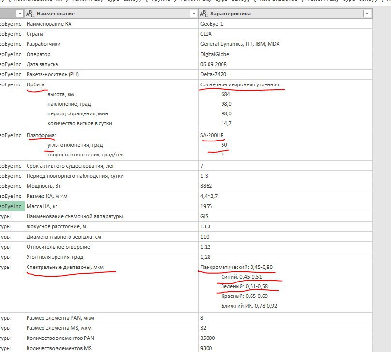This screenshot has height=352, width=391.
Task: Select the Характеристика column header
Action: pyautogui.click(x=285, y=14)
